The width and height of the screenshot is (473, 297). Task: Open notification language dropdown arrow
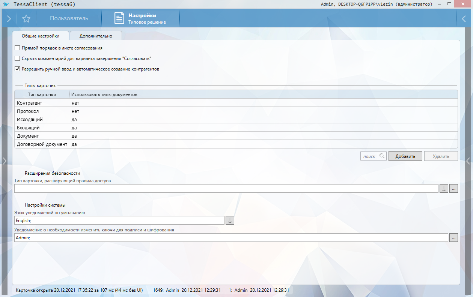tap(230, 220)
